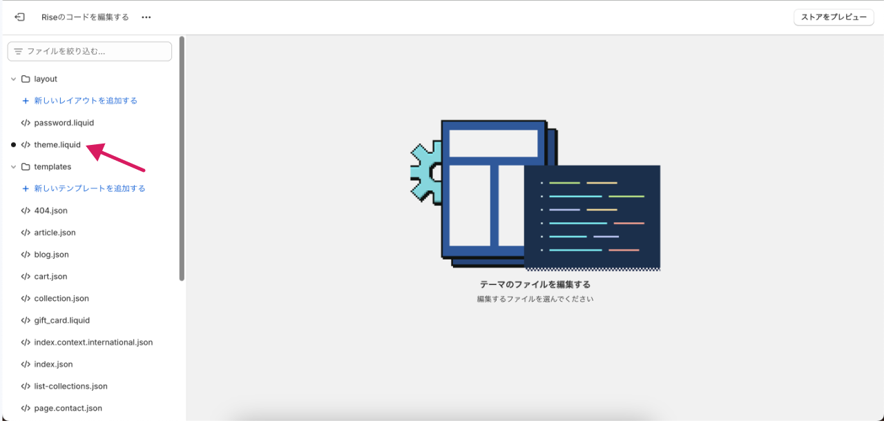Click 新しいテンプレートを追加する link

(x=90, y=188)
